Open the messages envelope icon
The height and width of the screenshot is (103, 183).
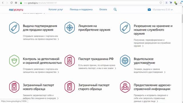click(x=149, y=9)
